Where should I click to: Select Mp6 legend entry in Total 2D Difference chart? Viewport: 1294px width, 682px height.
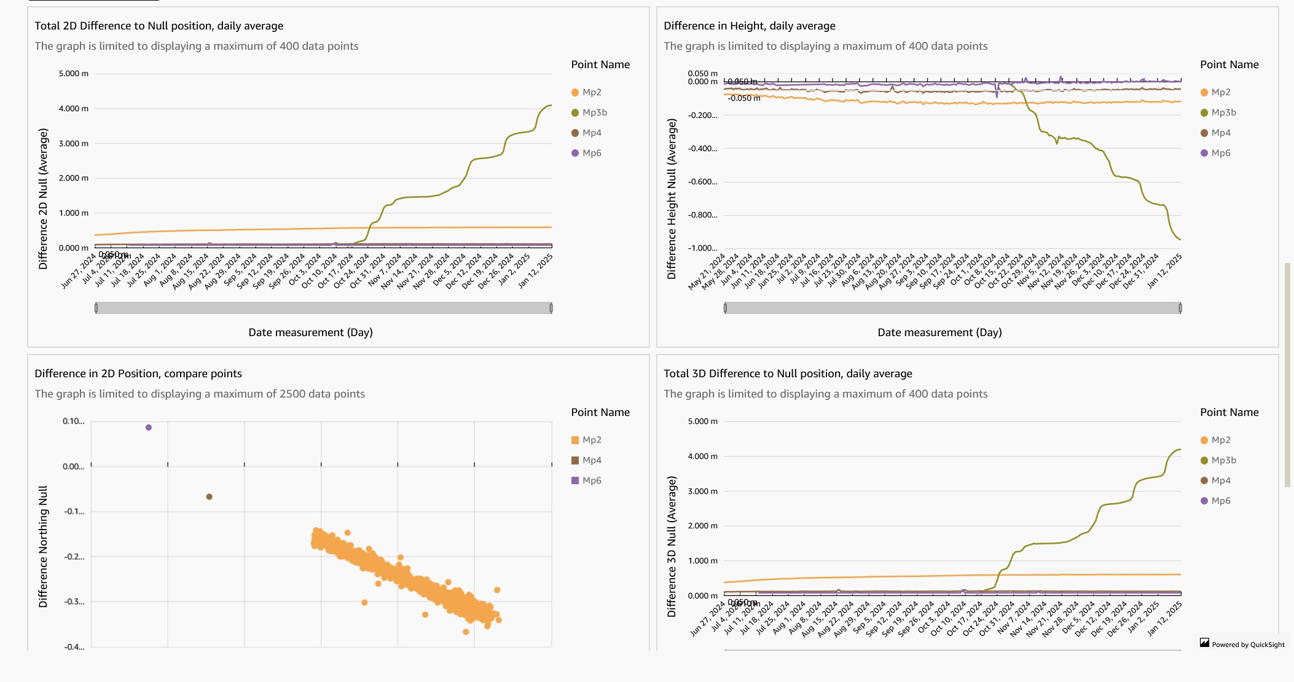(x=591, y=153)
